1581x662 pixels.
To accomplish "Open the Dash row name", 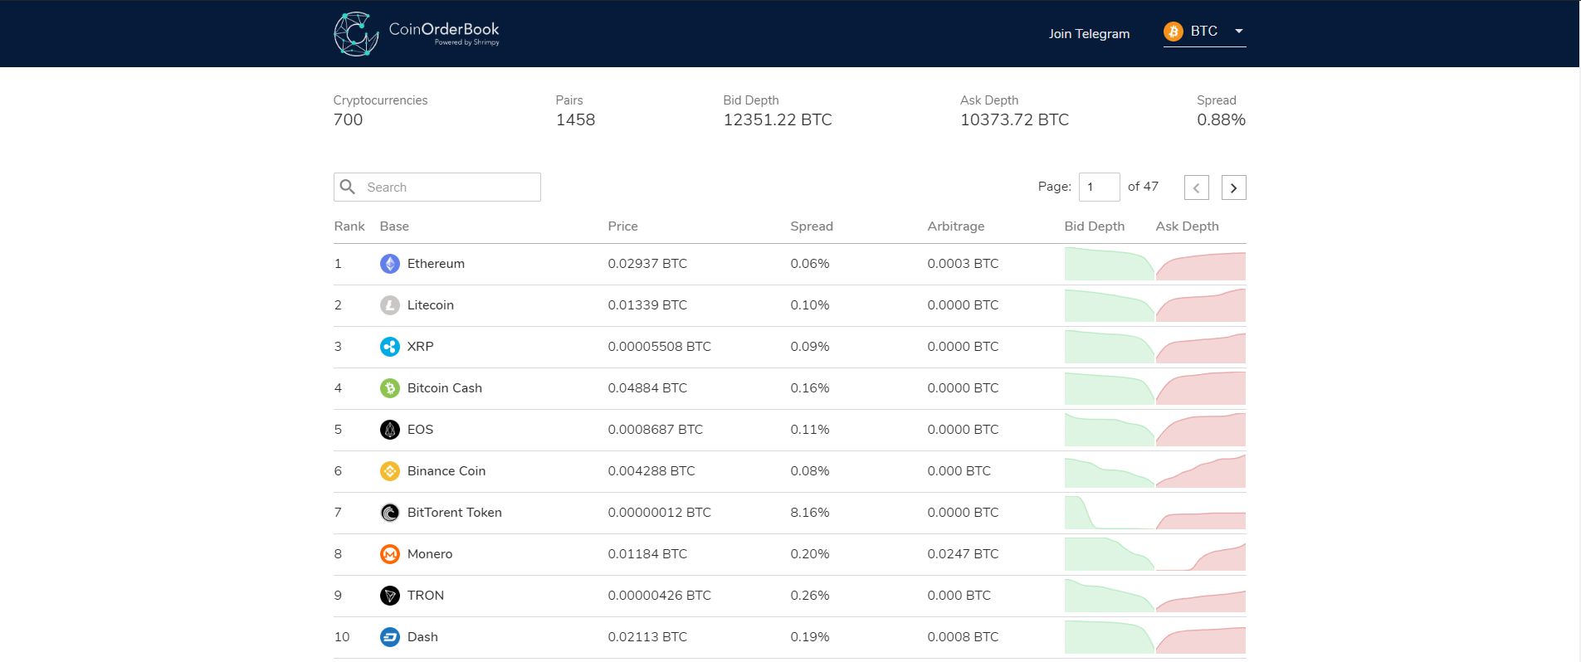I will (422, 637).
